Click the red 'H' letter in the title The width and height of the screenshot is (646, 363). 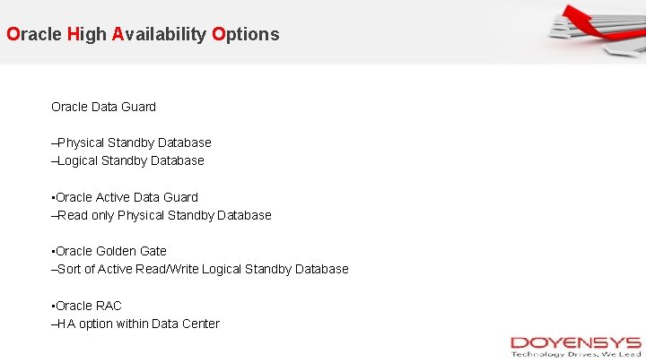[x=73, y=35]
